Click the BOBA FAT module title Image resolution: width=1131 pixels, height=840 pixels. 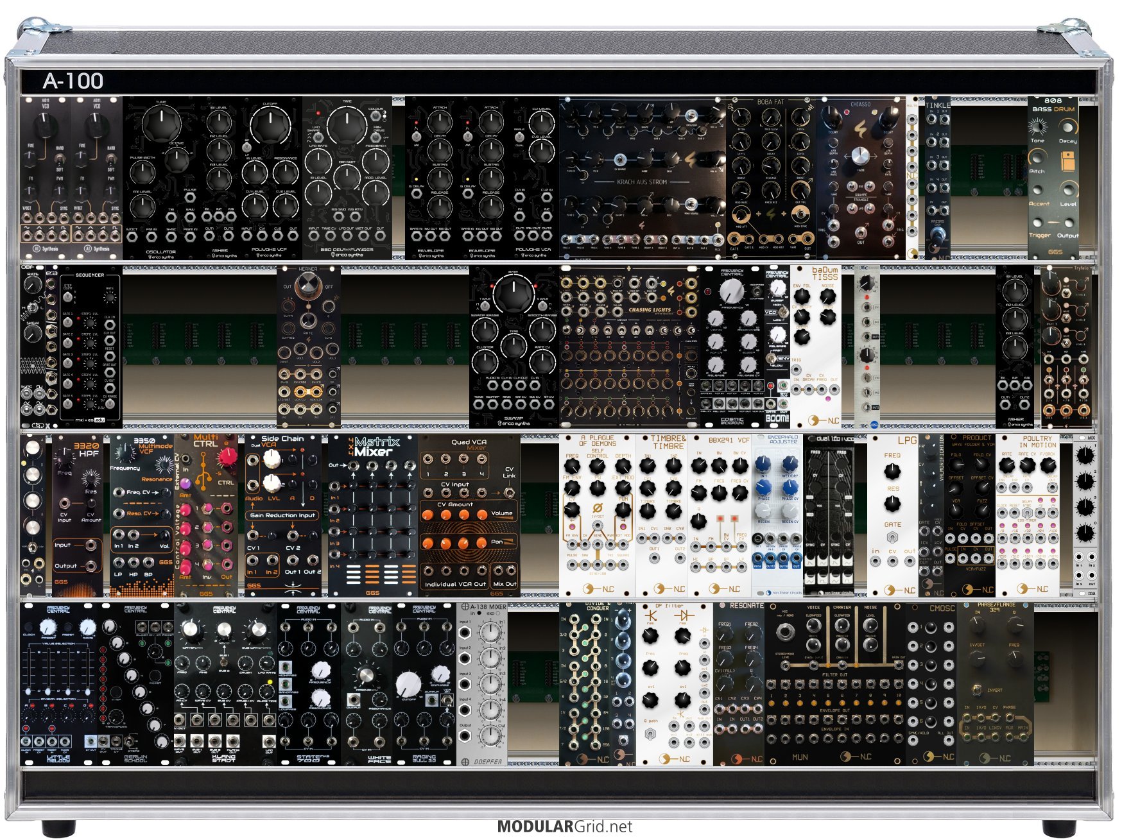pyautogui.click(x=770, y=101)
